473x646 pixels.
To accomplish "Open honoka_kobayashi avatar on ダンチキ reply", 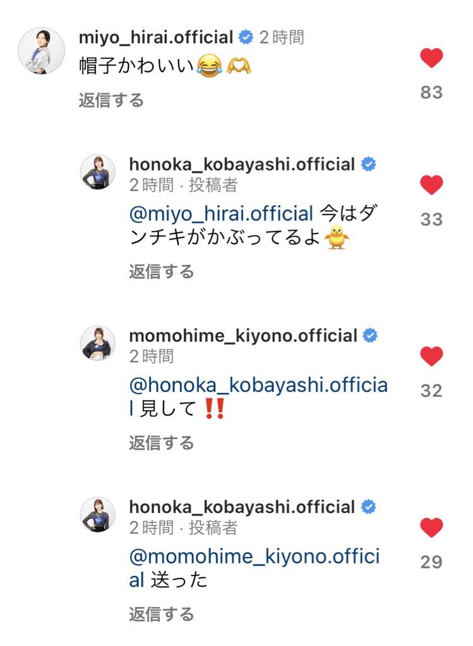I will 98,172.
